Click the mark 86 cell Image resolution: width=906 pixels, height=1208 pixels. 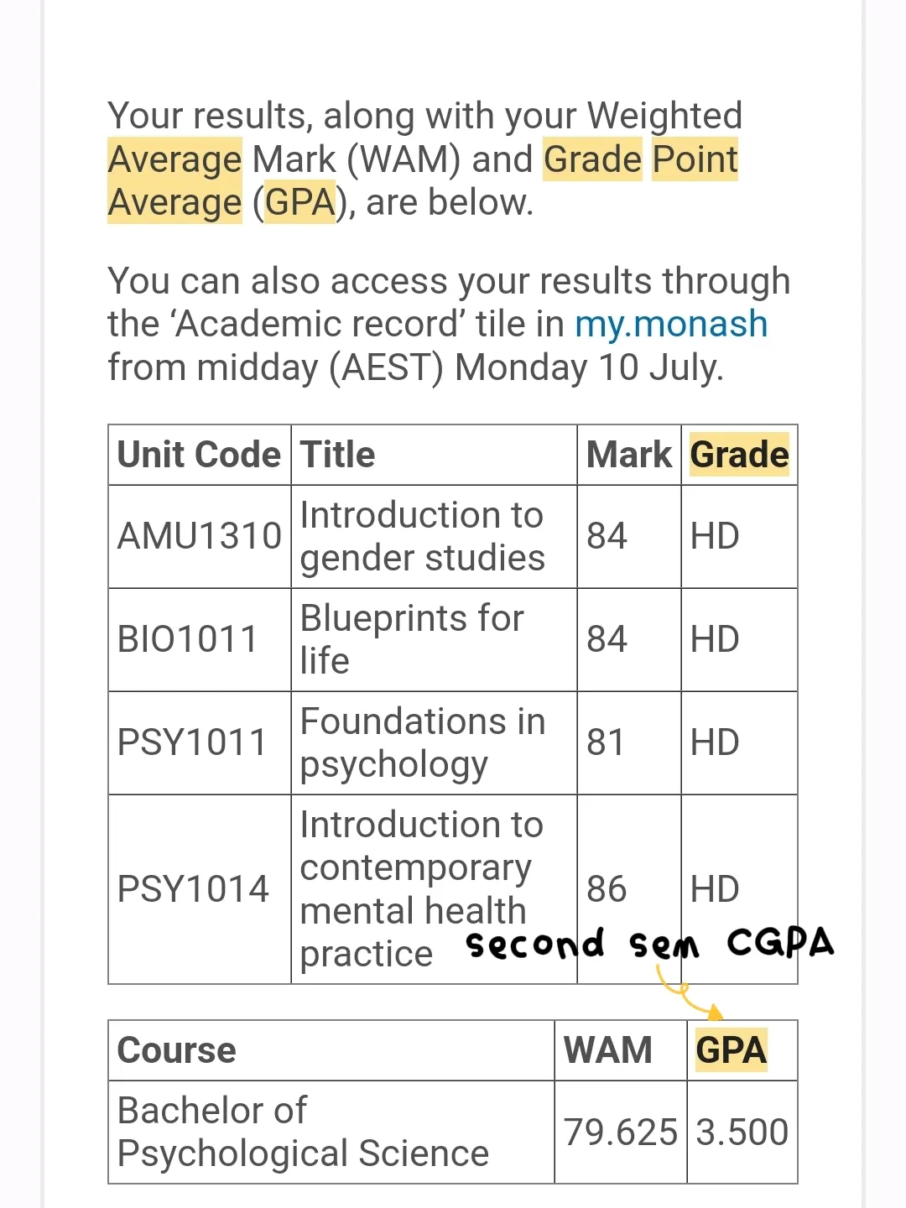629,889
